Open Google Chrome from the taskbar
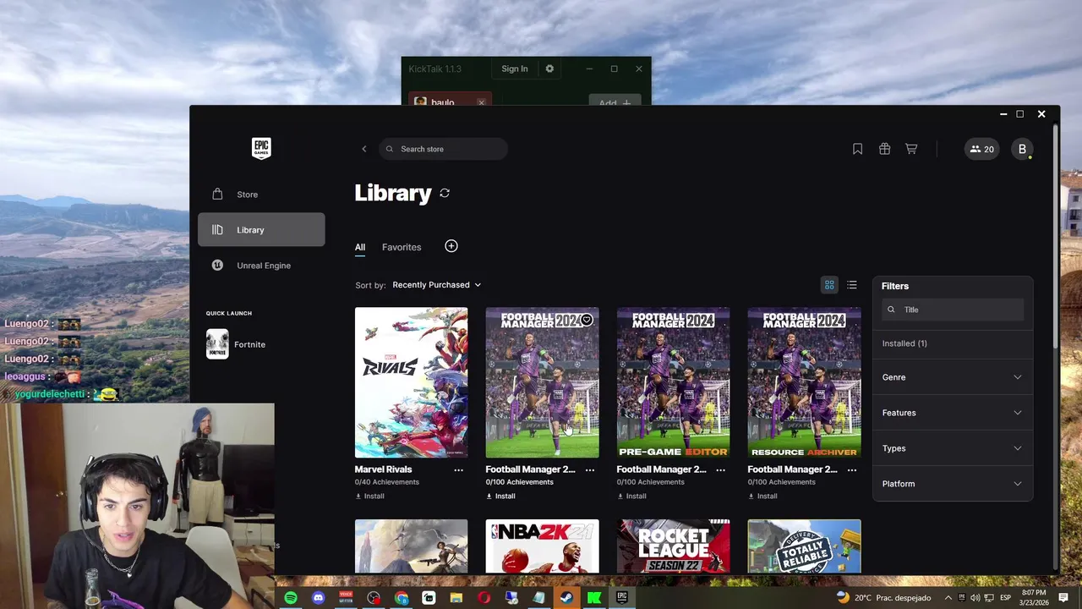 point(402,598)
